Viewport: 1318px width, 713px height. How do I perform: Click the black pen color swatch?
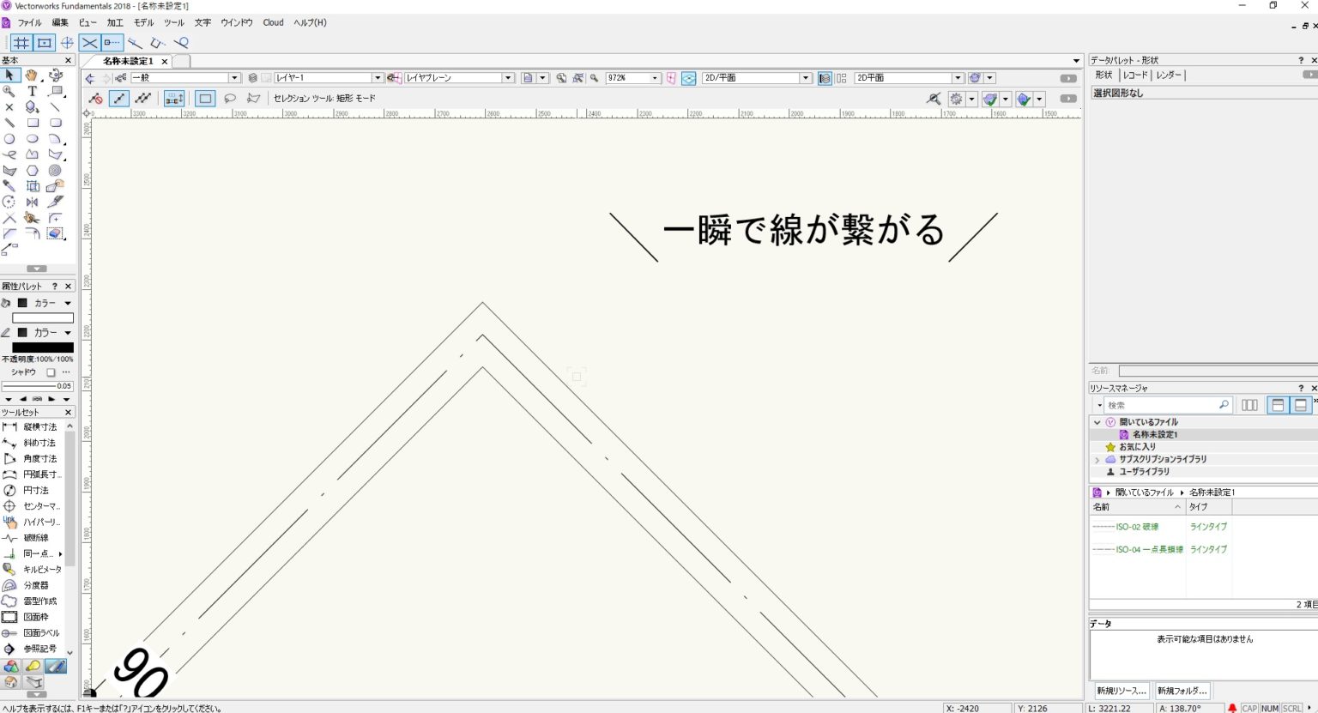tap(42, 347)
